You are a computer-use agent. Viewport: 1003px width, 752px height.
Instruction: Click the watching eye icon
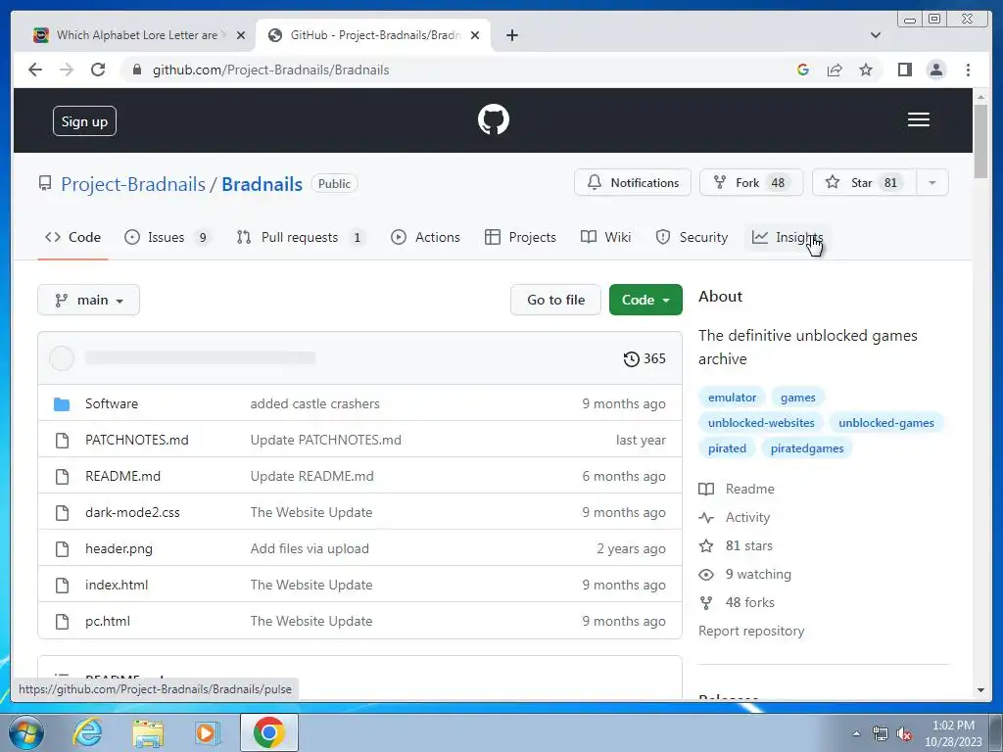pyautogui.click(x=706, y=574)
